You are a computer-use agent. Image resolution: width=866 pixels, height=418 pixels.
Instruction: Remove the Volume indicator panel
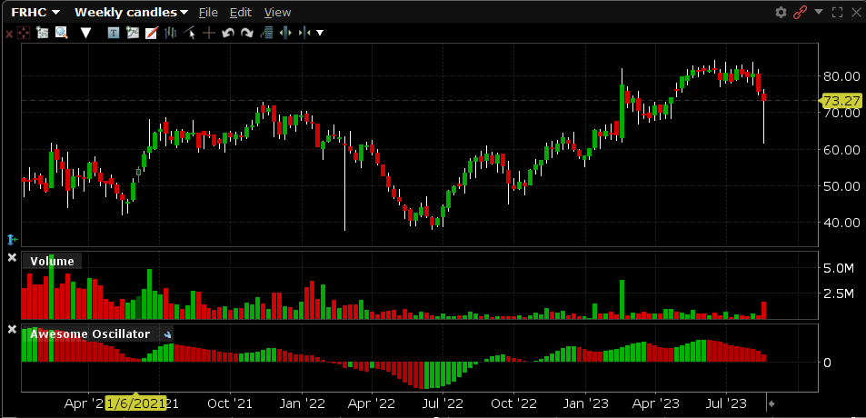tap(12, 259)
